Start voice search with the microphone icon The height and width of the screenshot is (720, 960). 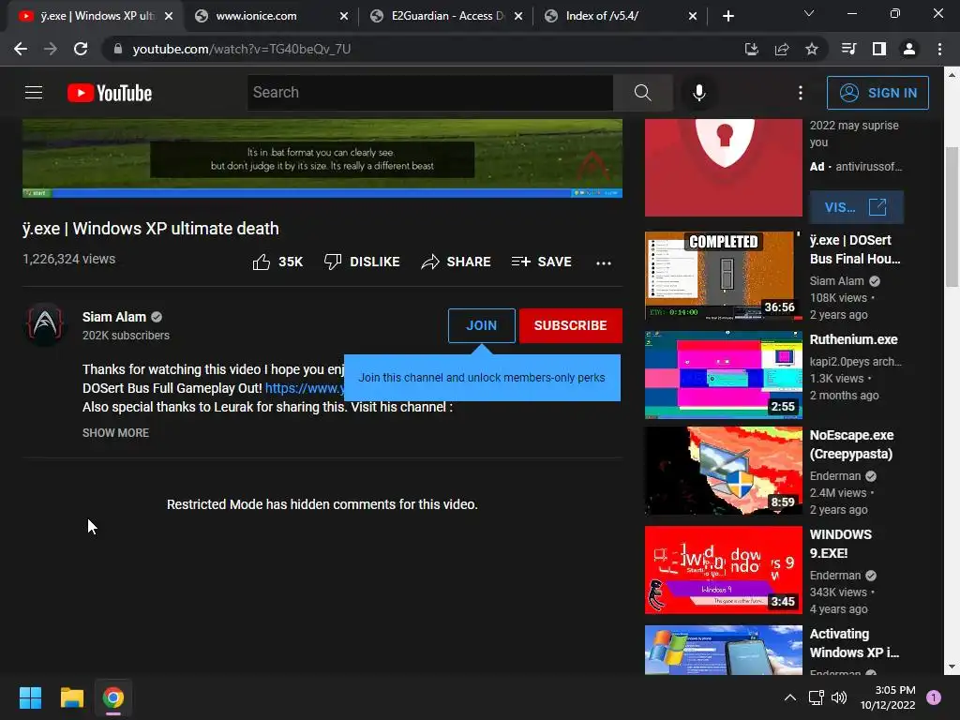(699, 93)
